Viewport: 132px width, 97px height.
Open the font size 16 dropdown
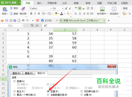[x=63, y=8]
